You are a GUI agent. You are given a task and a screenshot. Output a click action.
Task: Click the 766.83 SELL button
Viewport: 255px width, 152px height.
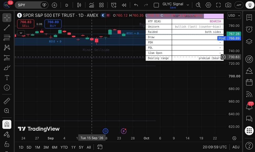tap(26, 24)
